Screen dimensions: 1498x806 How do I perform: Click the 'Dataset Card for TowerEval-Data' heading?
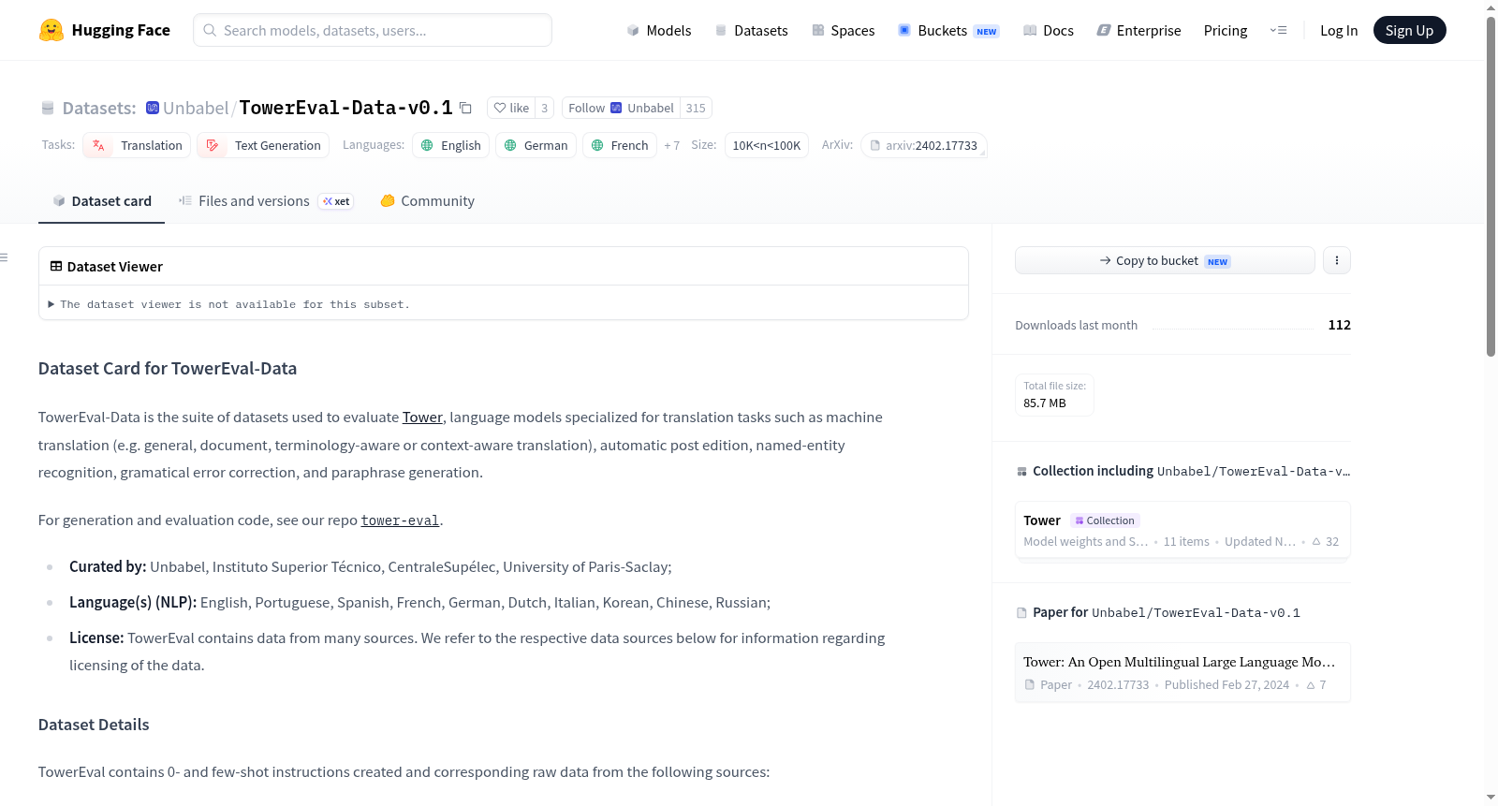168,369
